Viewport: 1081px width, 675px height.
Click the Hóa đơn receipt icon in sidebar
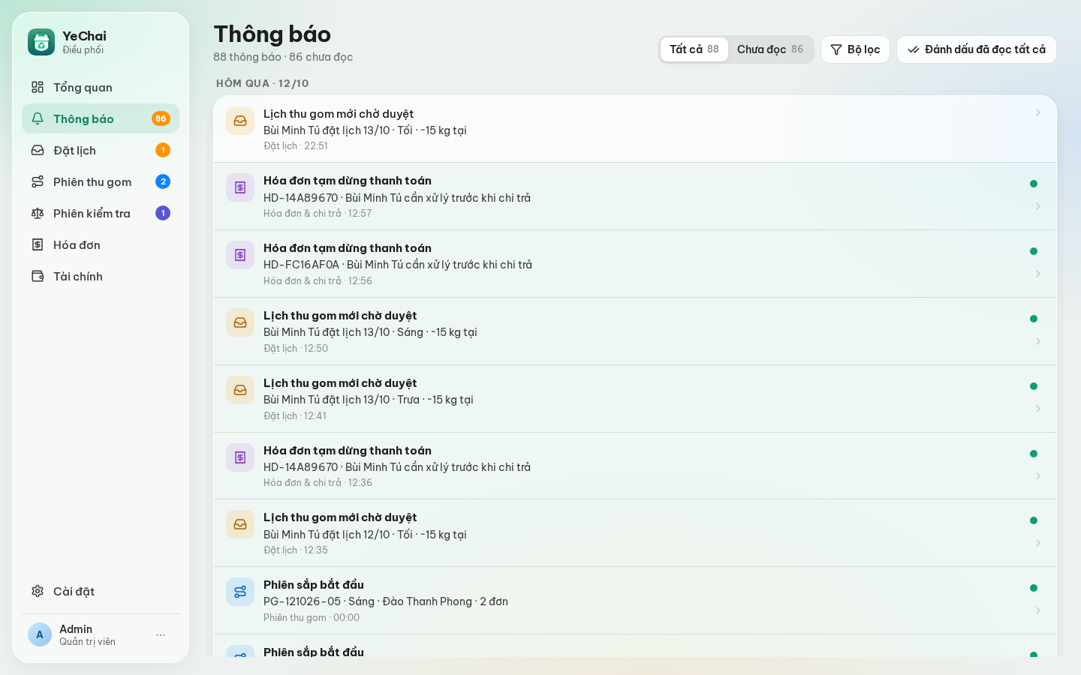point(38,244)
